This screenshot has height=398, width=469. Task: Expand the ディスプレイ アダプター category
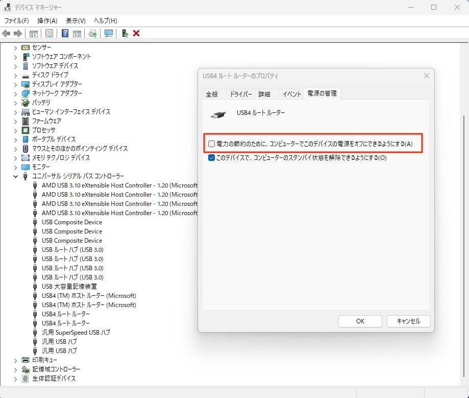tap(15, 84)
